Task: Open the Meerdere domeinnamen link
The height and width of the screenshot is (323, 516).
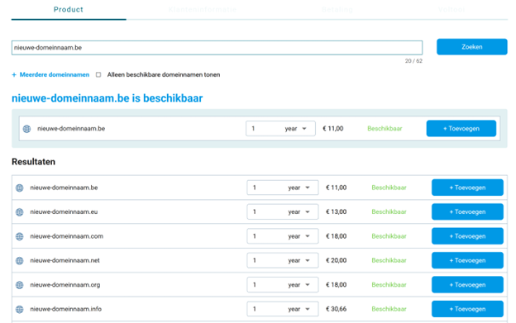Action: coord(55,75)
